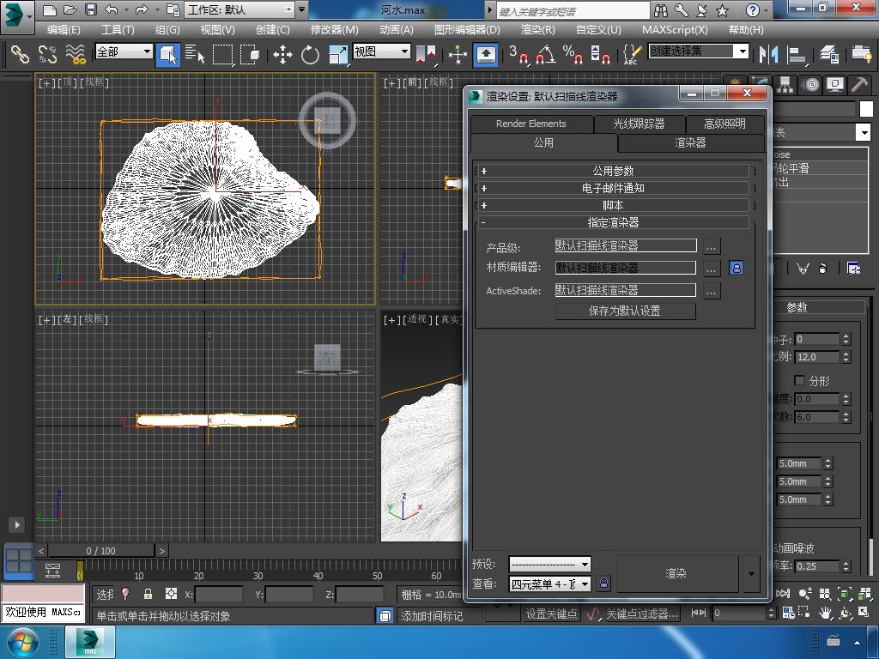
Task: Open the Display command panel tab
Action: point(835,85)
